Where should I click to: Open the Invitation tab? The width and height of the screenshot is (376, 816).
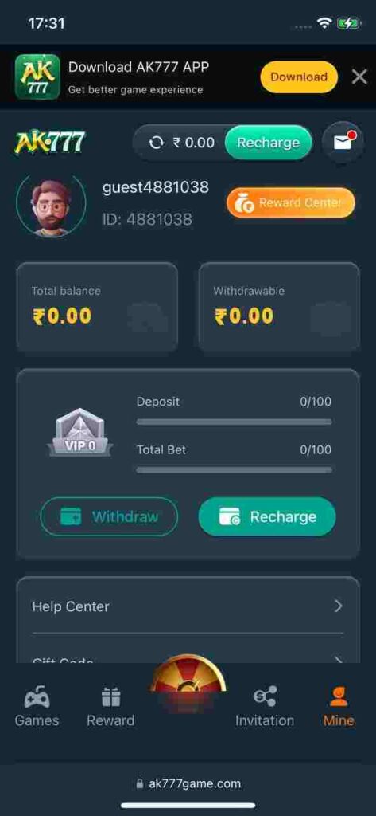[x=265, y=706]
